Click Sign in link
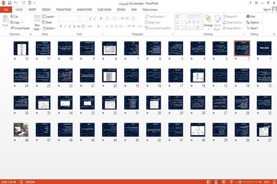 (x=267, y=9)
